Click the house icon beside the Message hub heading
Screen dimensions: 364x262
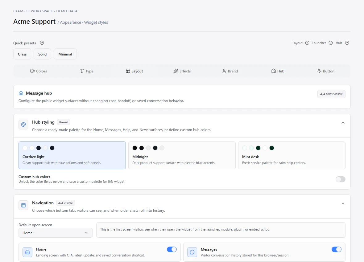coord(21,93)
